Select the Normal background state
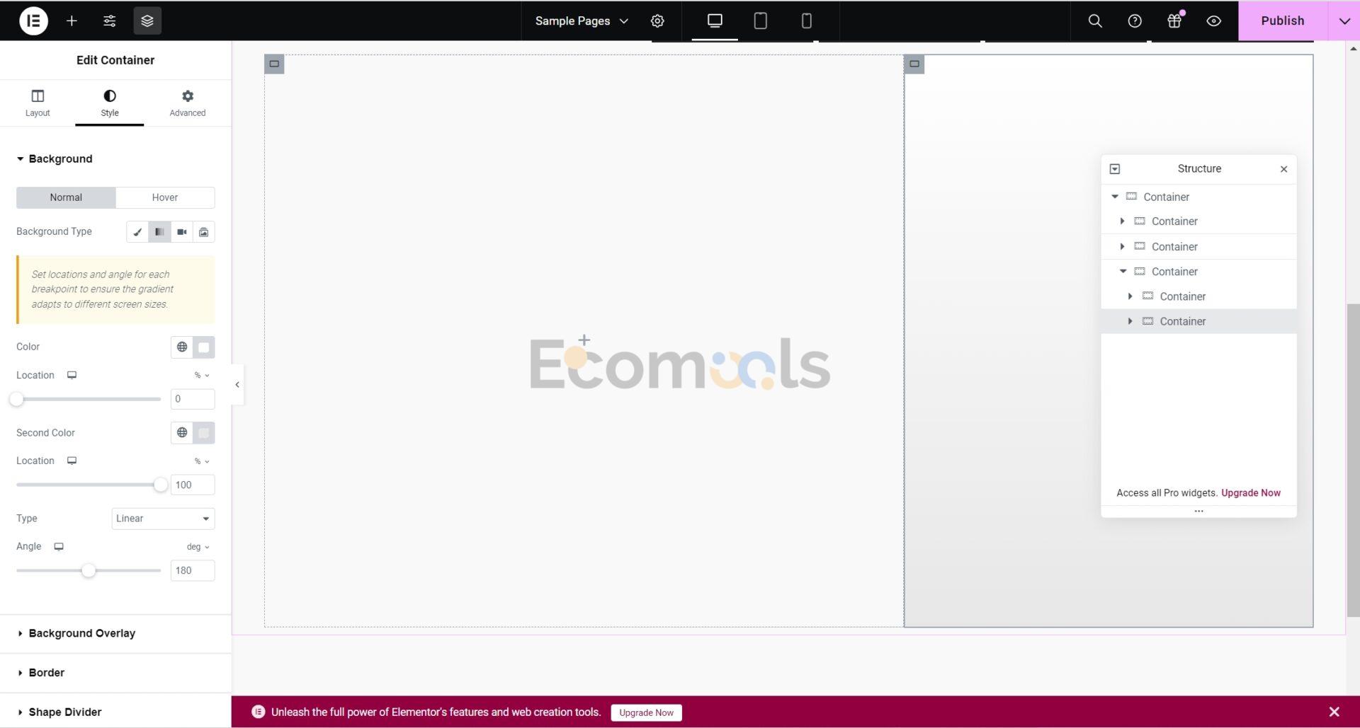Image resolution: width=1360 pixels, height=728 pixels. click(66, 197)
